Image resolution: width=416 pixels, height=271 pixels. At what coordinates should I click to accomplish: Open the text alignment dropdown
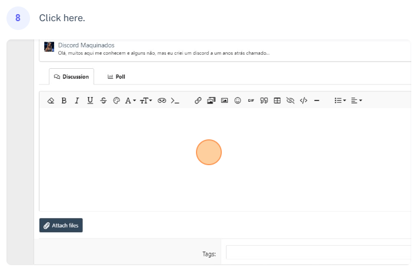[357, 101]
